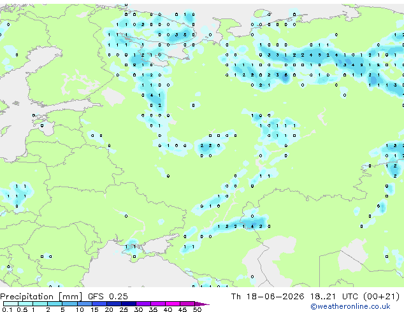The image size is (404, 312).
Task: Click the legend's over-50 arrow tip
Action: point(202,304)
